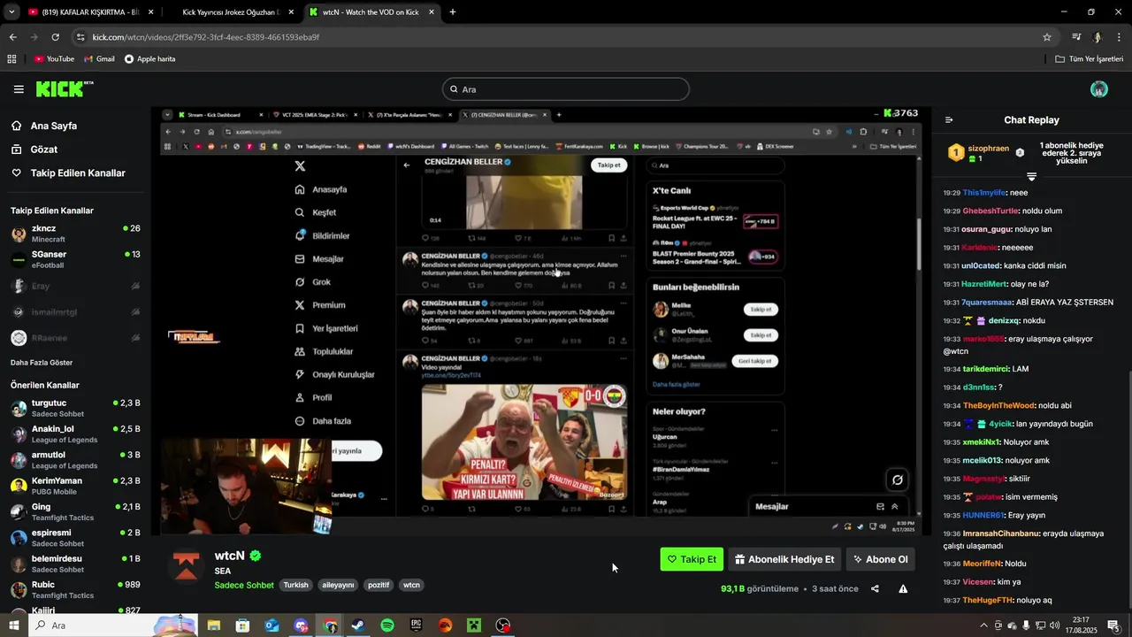Open Microsoft Store from the taskbar
Viewport: 1132px width, 637px height.
[242, 625]
